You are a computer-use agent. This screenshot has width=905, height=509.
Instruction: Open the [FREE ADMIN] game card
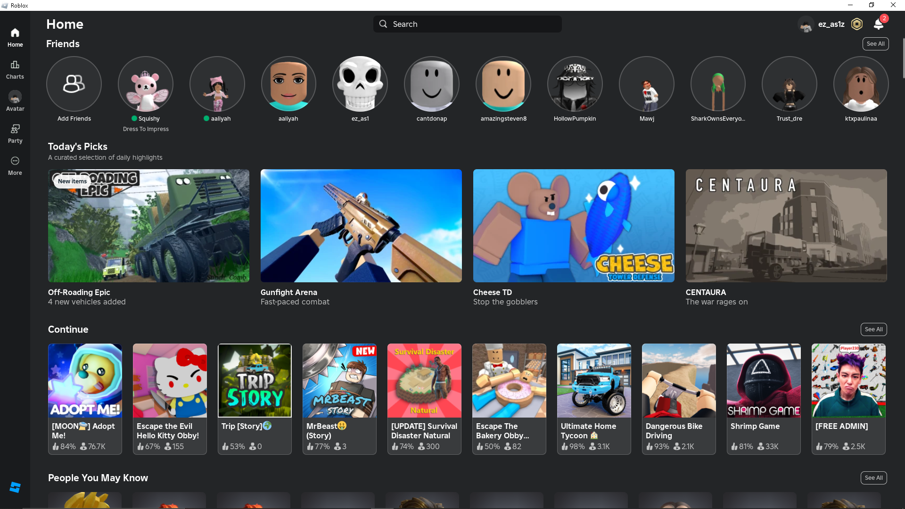pos(848,399)
